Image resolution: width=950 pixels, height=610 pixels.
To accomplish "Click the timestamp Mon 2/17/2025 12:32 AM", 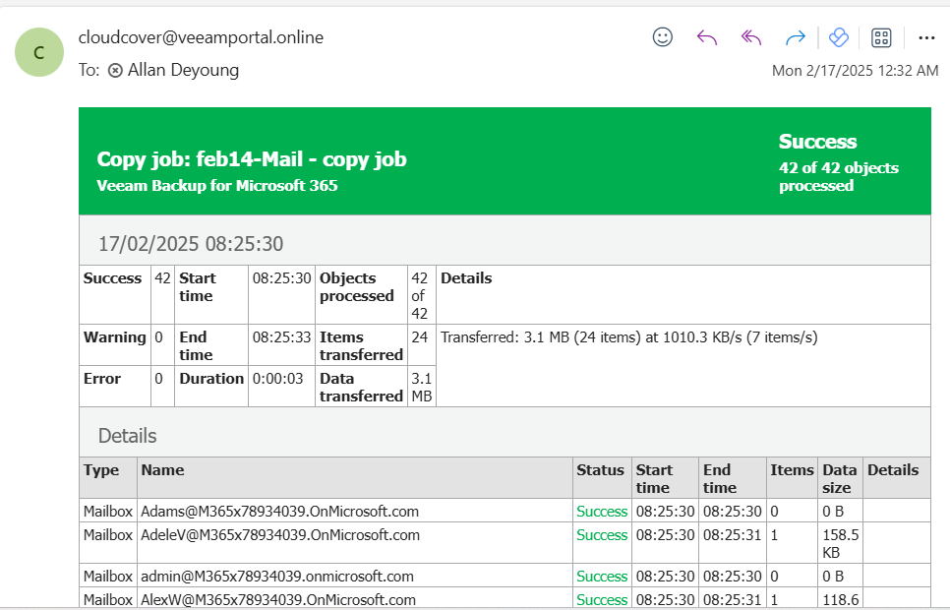I will click(x=855, y=71).
